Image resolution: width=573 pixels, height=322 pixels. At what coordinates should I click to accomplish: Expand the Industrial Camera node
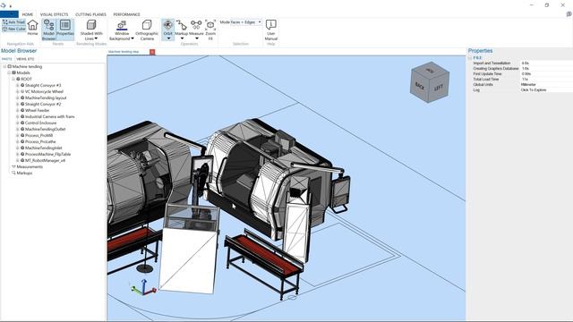click(x=17, y=116)
